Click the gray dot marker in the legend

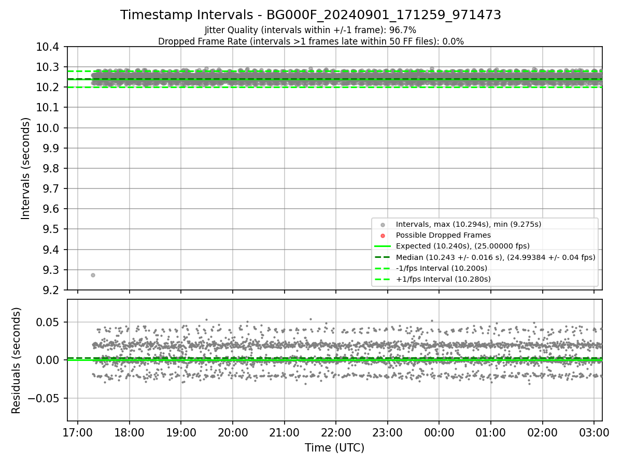click(383, 225)
